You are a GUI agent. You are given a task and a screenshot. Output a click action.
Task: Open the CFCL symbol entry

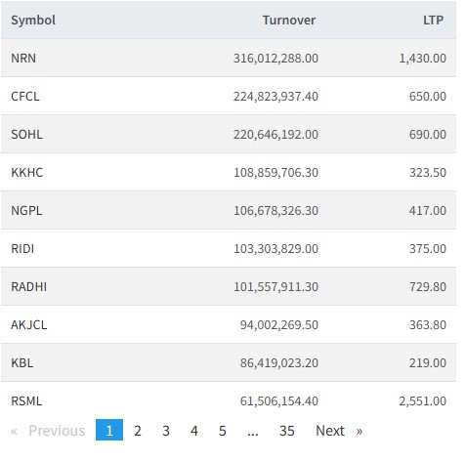pos(25,97)
